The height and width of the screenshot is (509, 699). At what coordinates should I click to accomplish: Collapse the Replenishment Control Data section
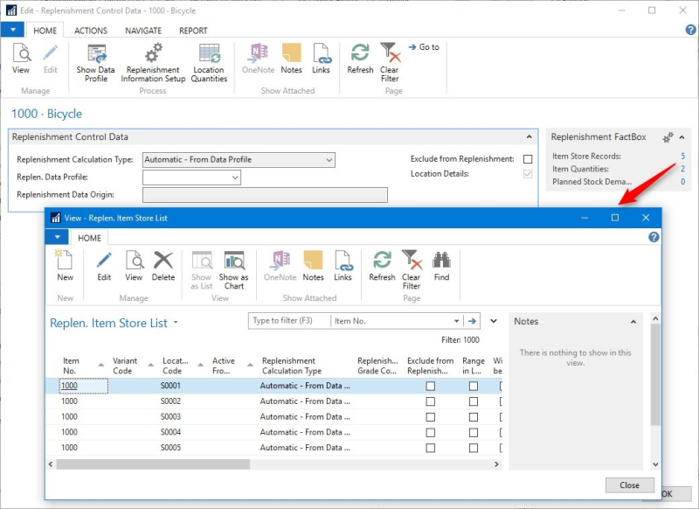528,137
